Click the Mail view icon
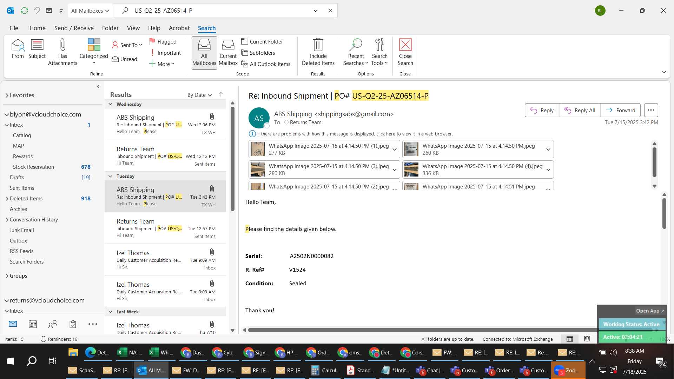 13,324
